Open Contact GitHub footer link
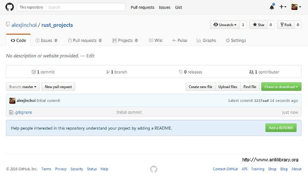The height and width of the screenshot is (181, 308). [x=225, y=169]
